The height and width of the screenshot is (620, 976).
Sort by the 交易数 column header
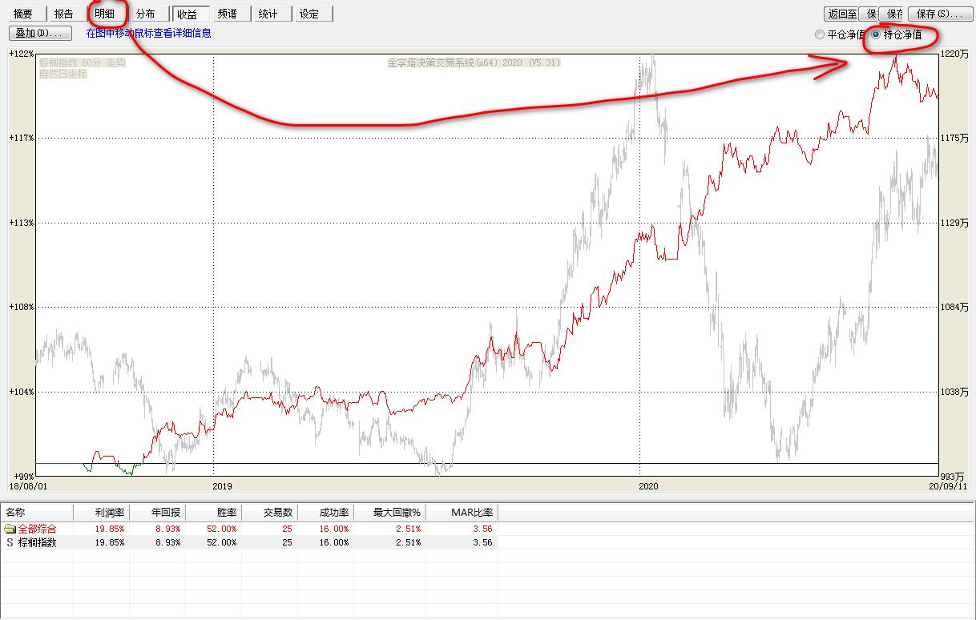(269, 513)
